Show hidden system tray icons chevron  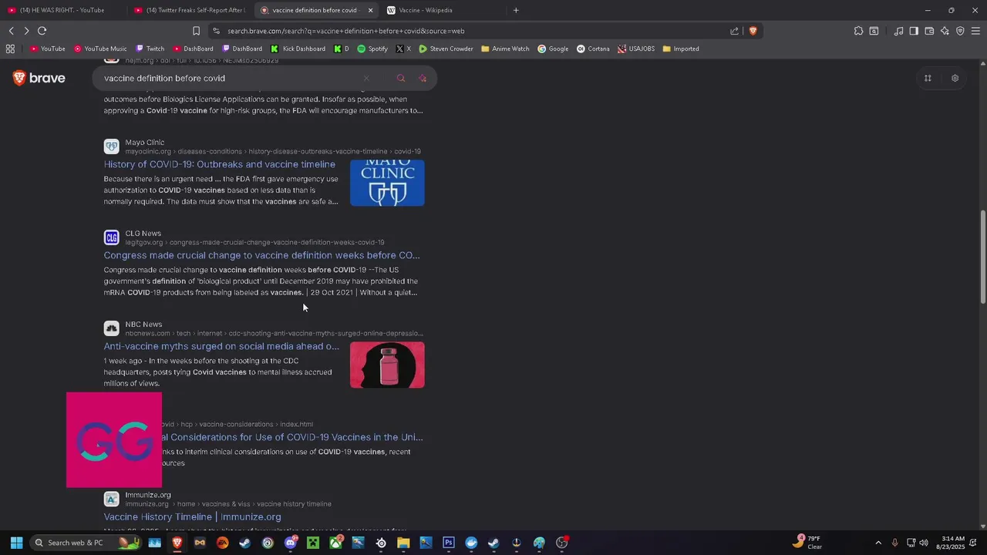click(x=878, y=543)
